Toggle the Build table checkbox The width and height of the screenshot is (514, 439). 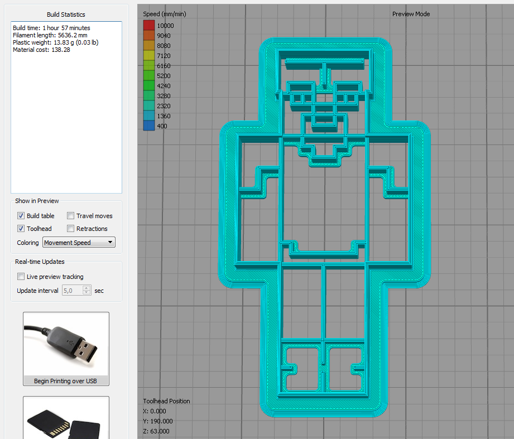tap(21, 215)
